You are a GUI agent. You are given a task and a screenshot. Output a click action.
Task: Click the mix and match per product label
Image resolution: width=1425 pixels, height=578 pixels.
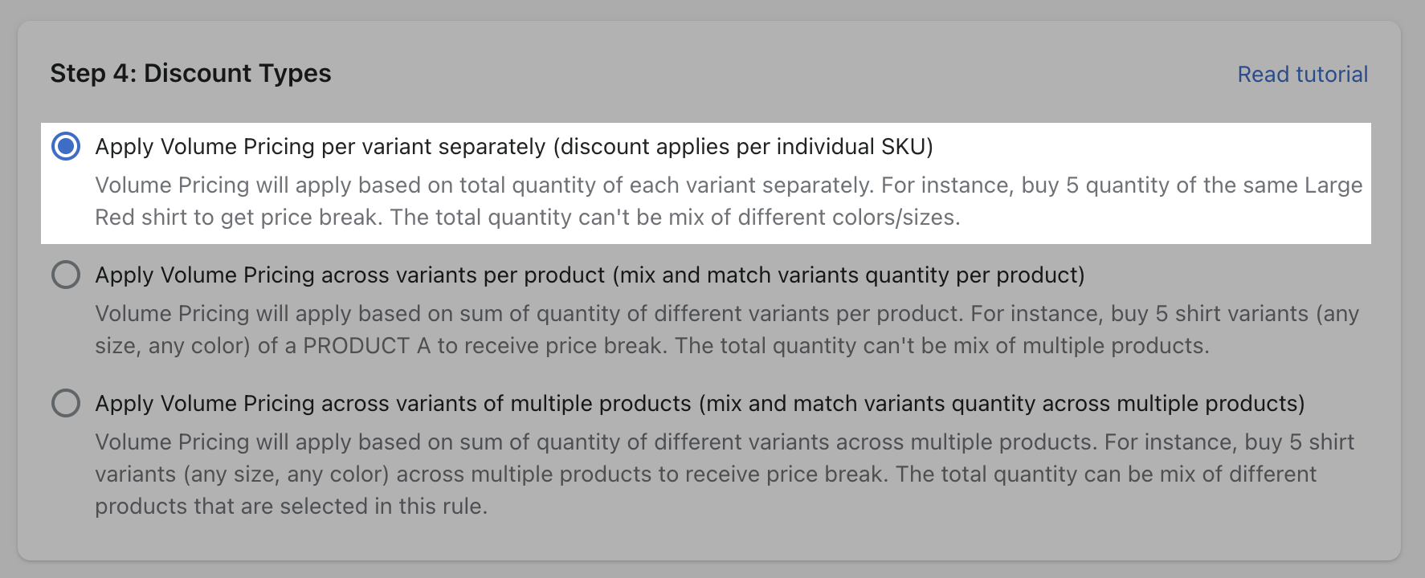(x=590, y=275)
